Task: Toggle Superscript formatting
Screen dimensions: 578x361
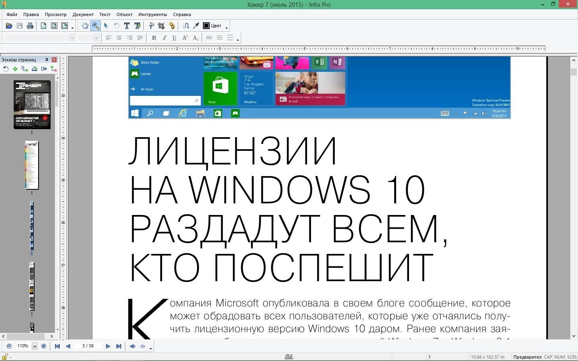Action: (x=185, y=38)
